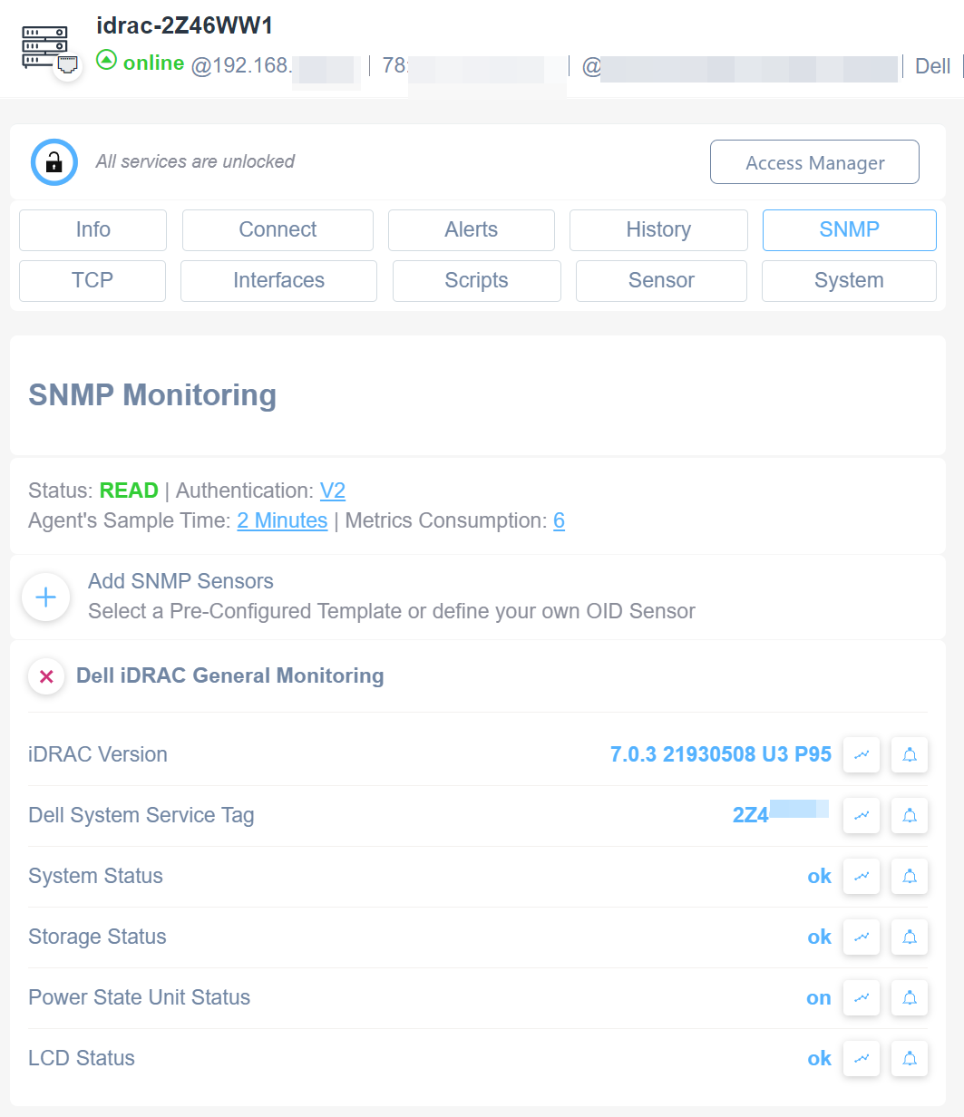Click the alert bell for Storage Status
This screenshot has width=964, height=1117.
[910, 937]
